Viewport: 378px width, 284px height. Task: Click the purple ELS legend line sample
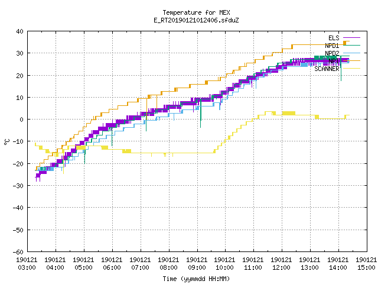351,38
